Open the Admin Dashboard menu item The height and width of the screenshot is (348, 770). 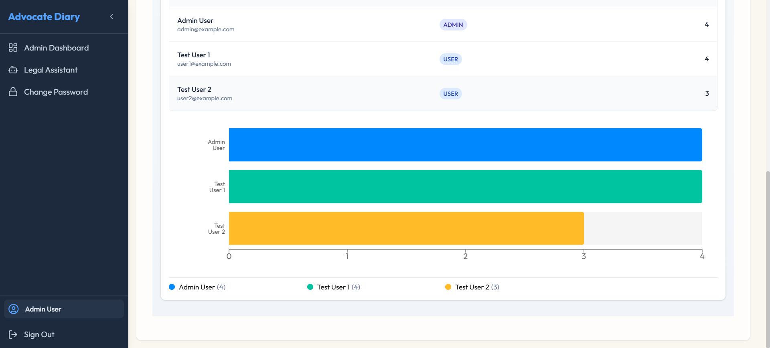tap(56, 48)
